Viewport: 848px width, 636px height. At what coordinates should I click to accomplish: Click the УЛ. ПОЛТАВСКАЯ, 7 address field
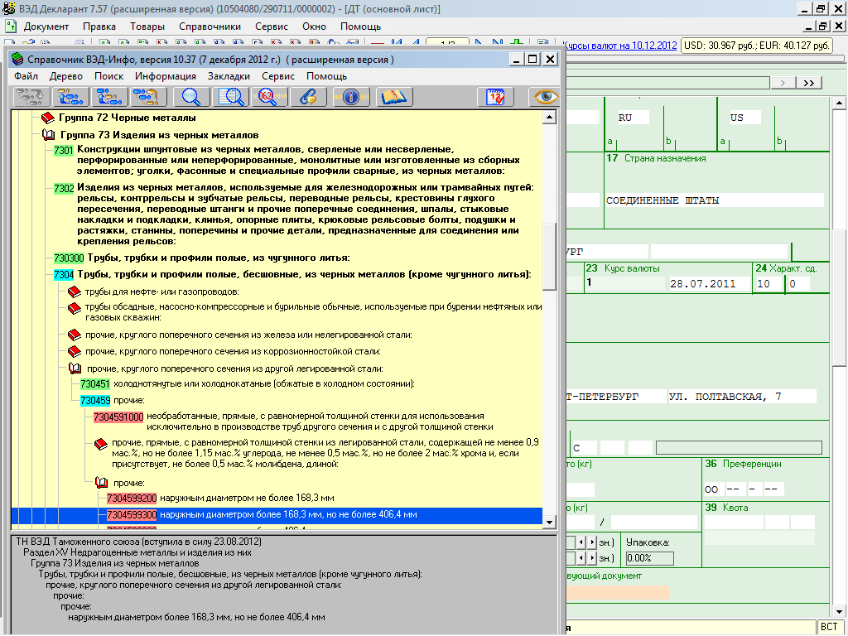coord(742,397)
